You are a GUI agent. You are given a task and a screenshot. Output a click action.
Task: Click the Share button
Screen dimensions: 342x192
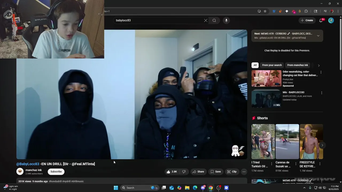(198, 172)
